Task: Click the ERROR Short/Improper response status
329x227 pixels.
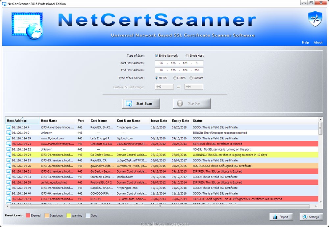Action: click(x=220, y=133)
